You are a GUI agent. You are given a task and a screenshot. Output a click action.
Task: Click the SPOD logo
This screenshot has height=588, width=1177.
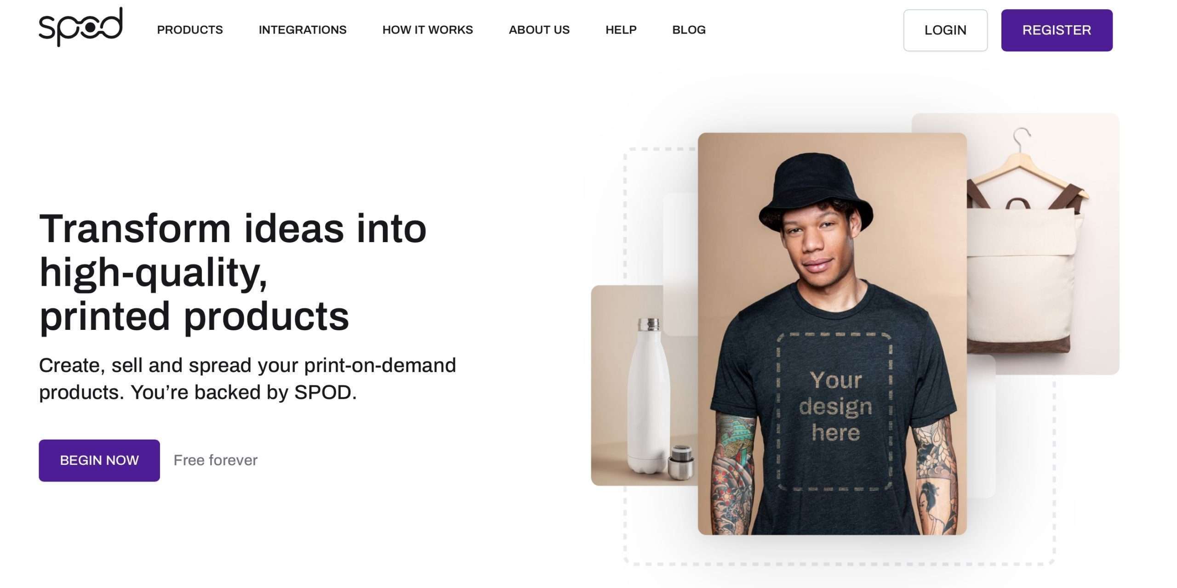[80, 27]
